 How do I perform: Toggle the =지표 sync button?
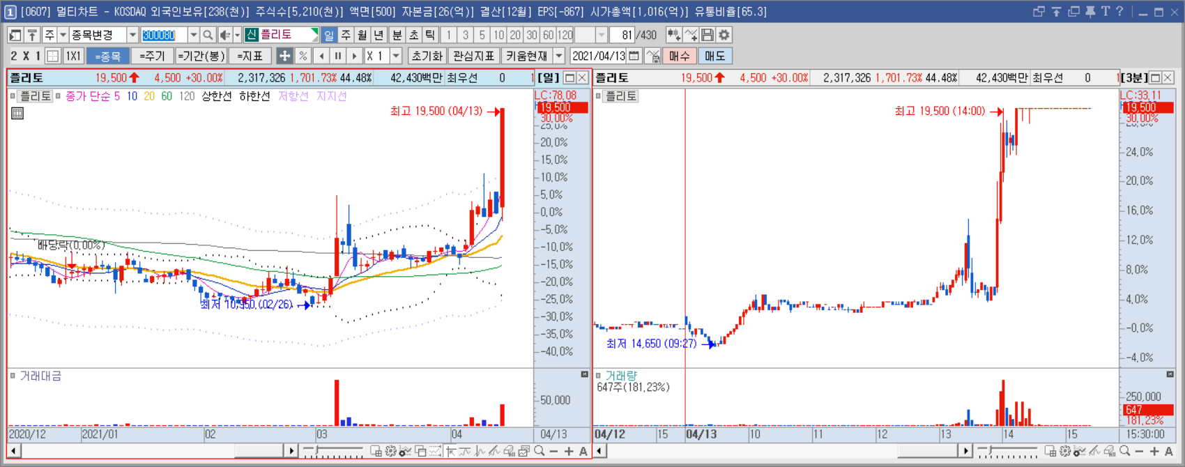pos(250,56)
